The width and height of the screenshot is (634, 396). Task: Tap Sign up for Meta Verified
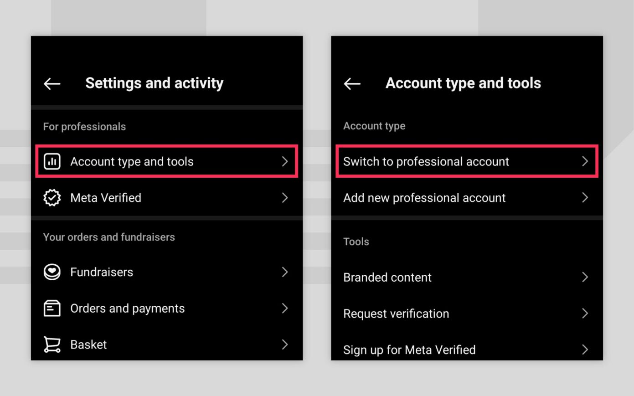409,350
